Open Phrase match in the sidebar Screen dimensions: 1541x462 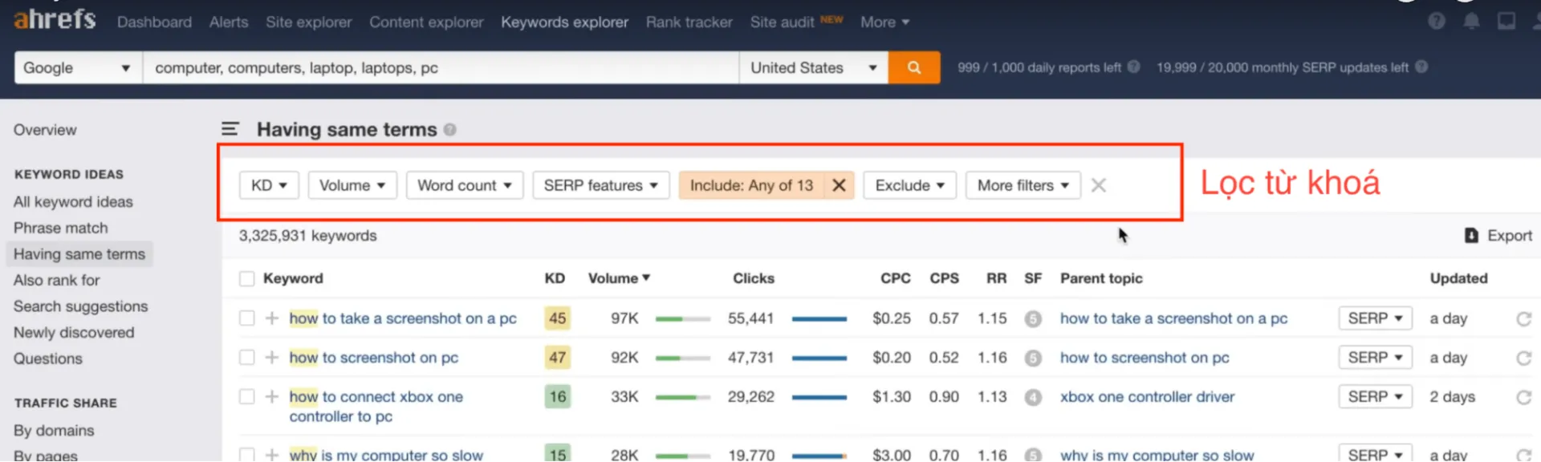pos(60,228)
